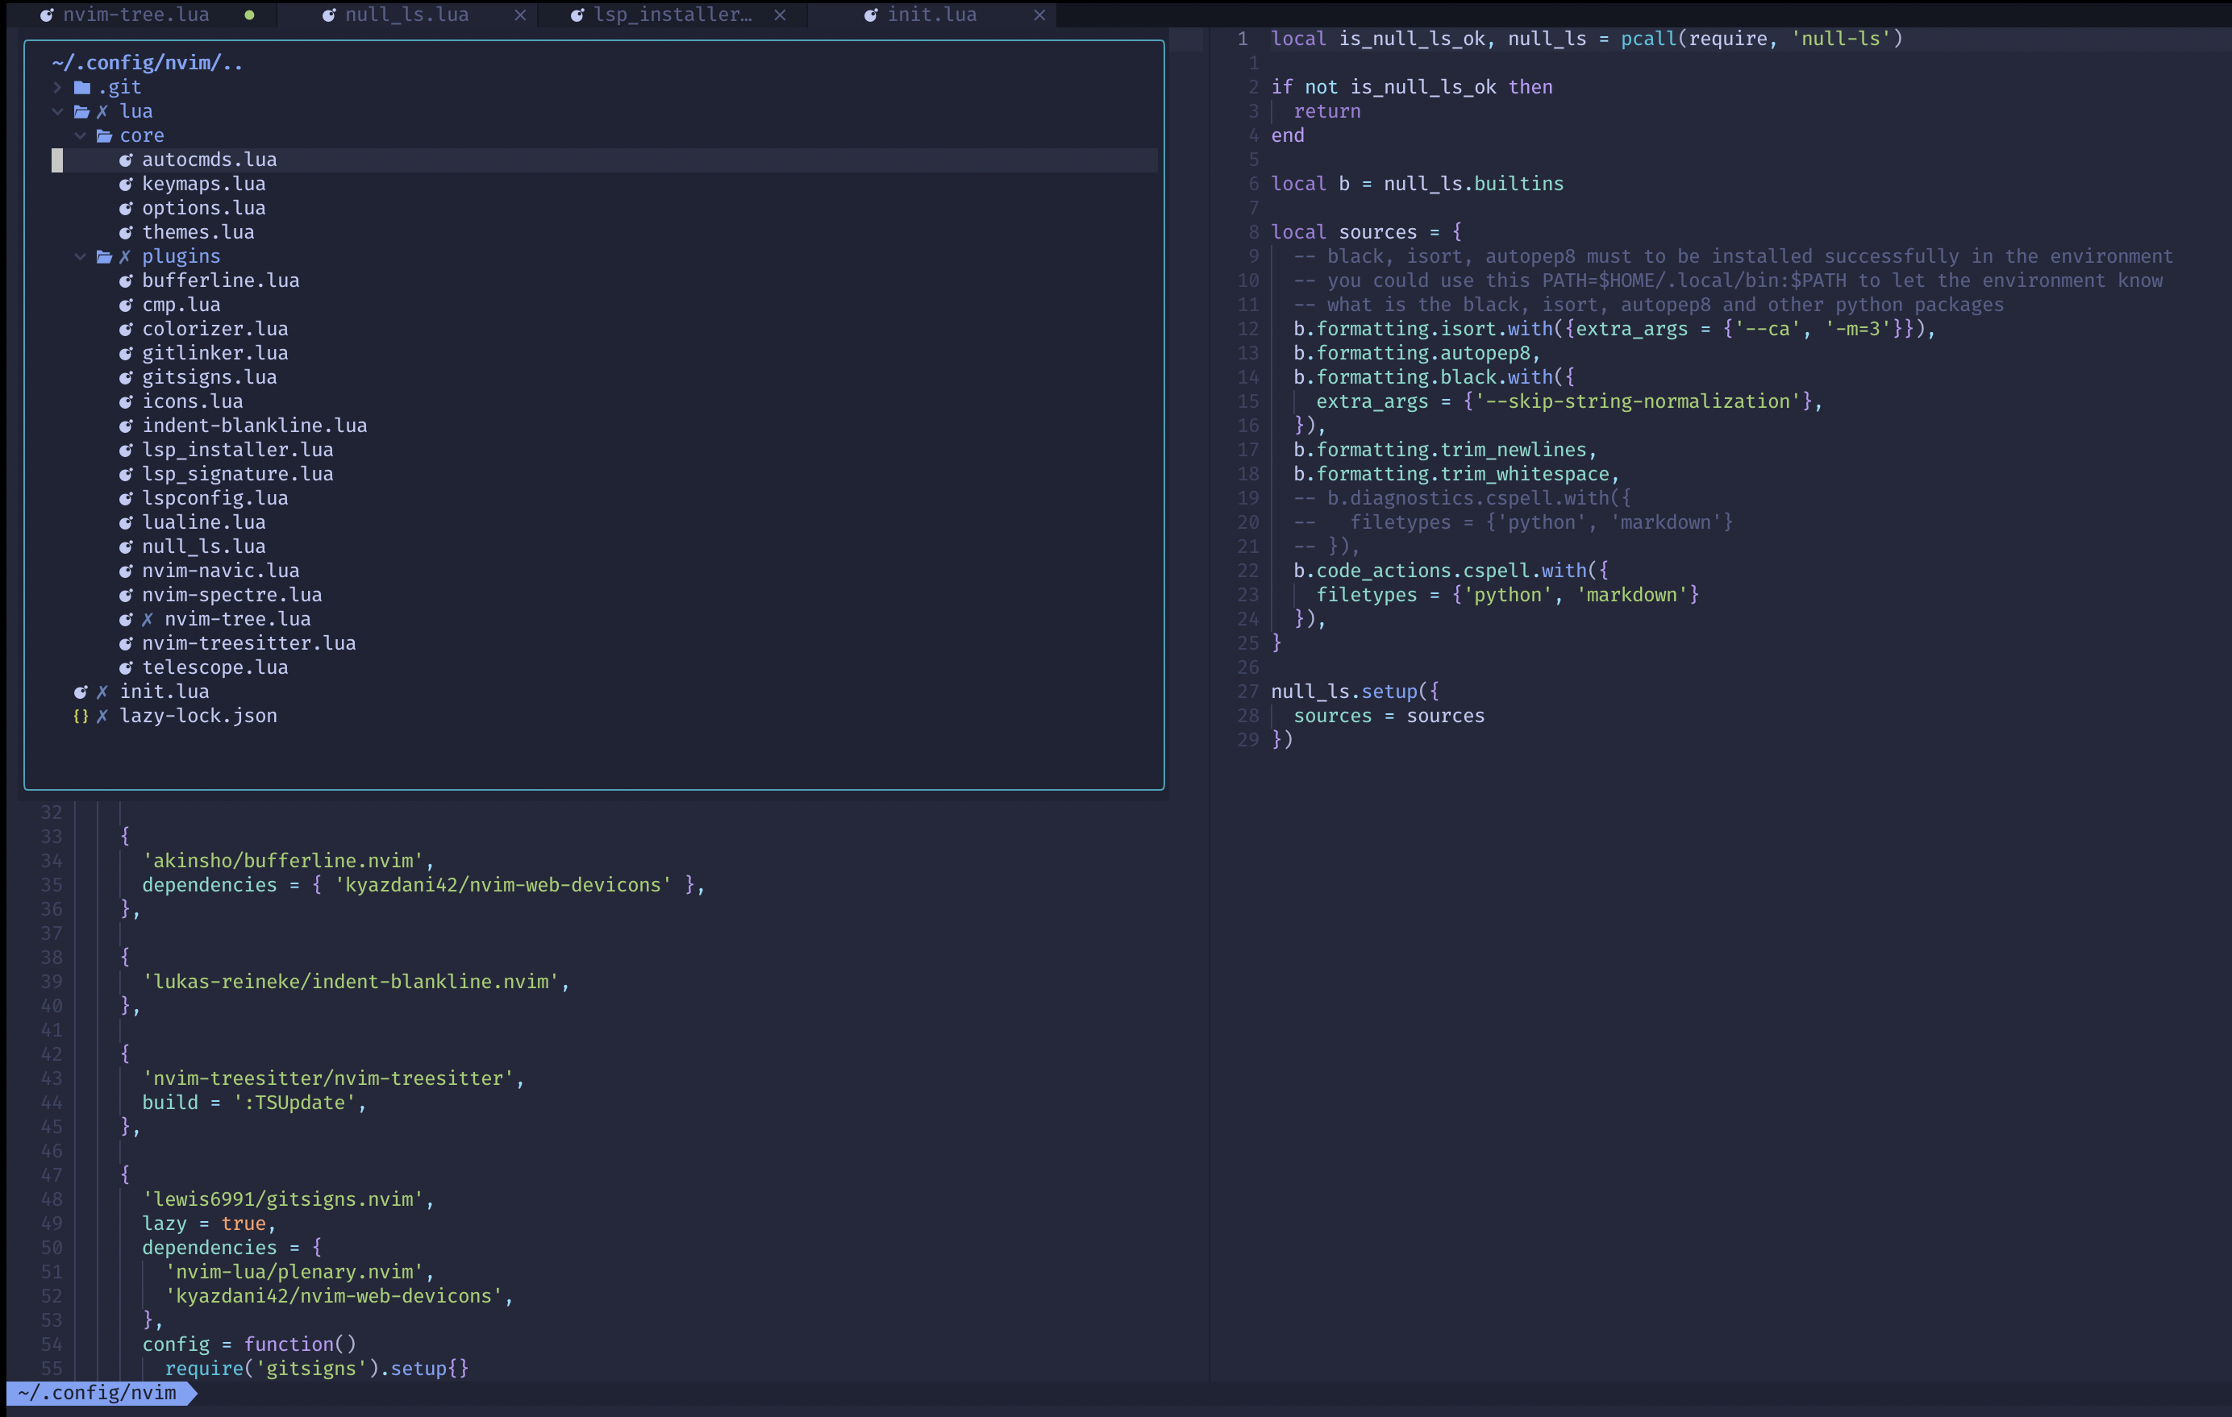The width and height of the screenshot is (2232, 1417).
Task: Click the git status ✗ beside nvim-tree.lua
Action: point(148,619)
